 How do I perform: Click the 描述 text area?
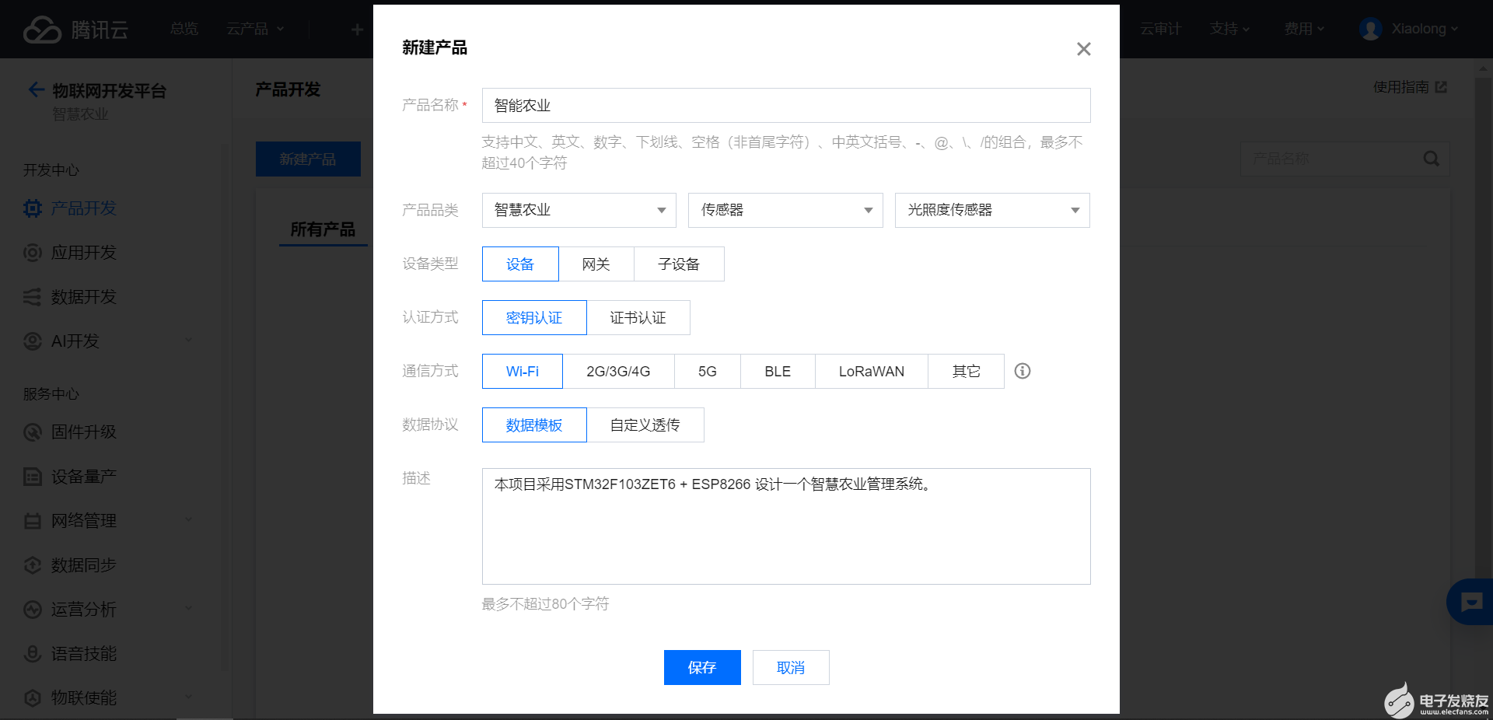point(786,526)
